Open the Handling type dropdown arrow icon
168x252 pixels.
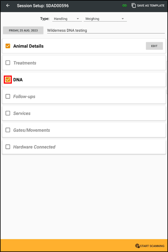77,18
